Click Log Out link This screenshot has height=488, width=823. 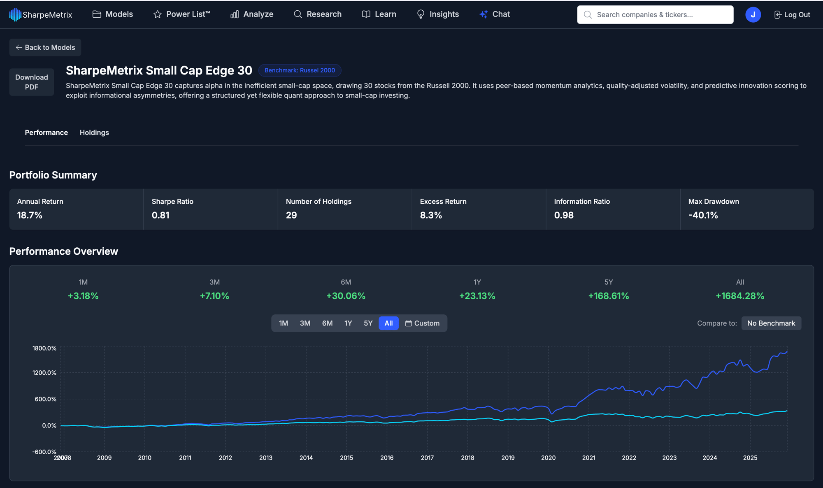tap(792, 14)
